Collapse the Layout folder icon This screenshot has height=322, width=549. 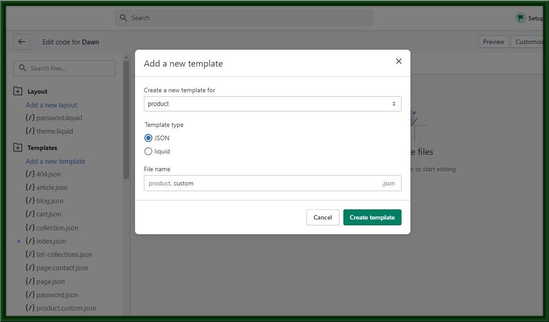point(18,91)
